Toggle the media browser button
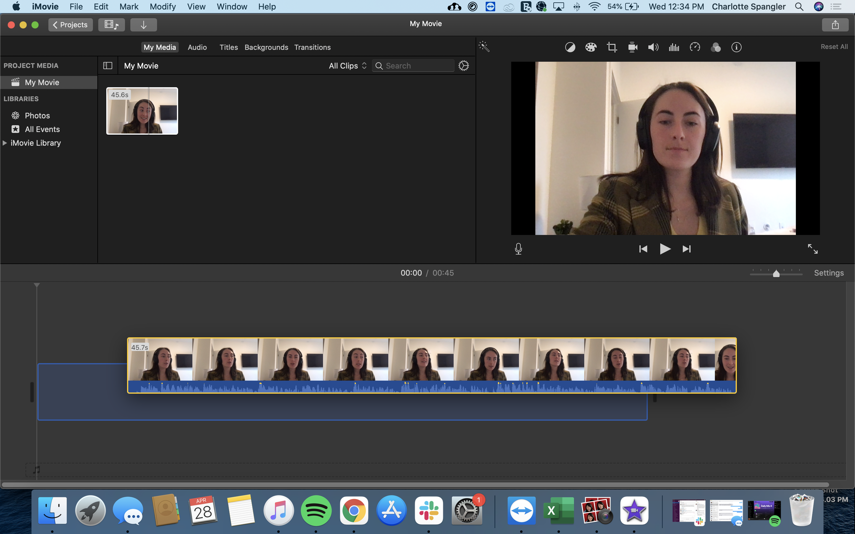Image resolution: width=855 pixels, height=534 pixels. 111,25
